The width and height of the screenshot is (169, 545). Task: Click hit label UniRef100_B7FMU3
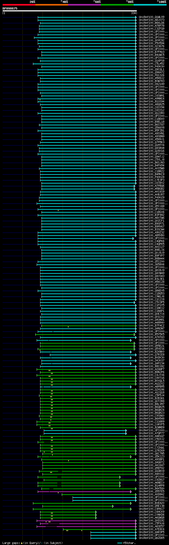click(x=152, y=52)
